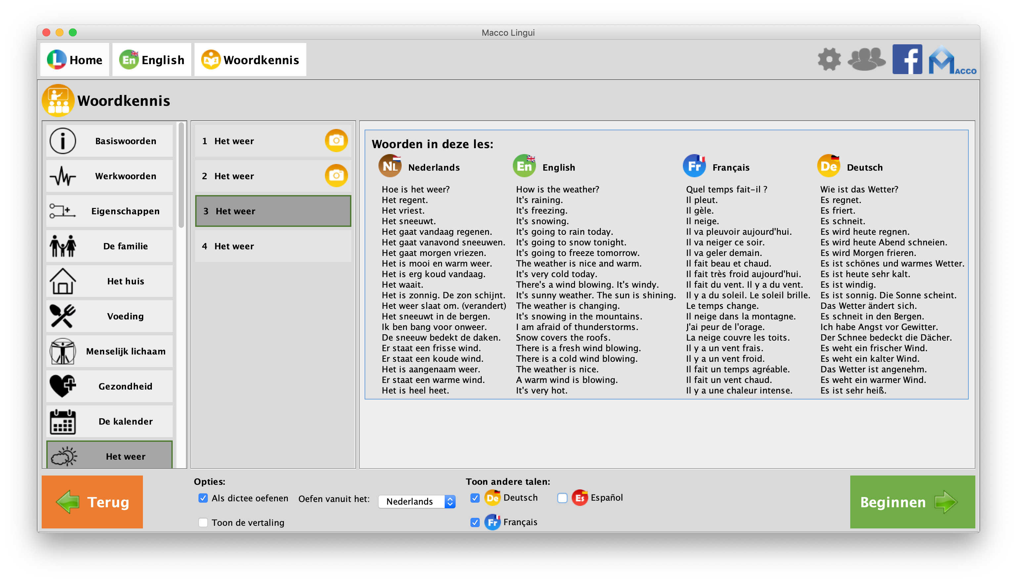
Task: Click camera icon on lesson 1
Action: pos(336,141)
